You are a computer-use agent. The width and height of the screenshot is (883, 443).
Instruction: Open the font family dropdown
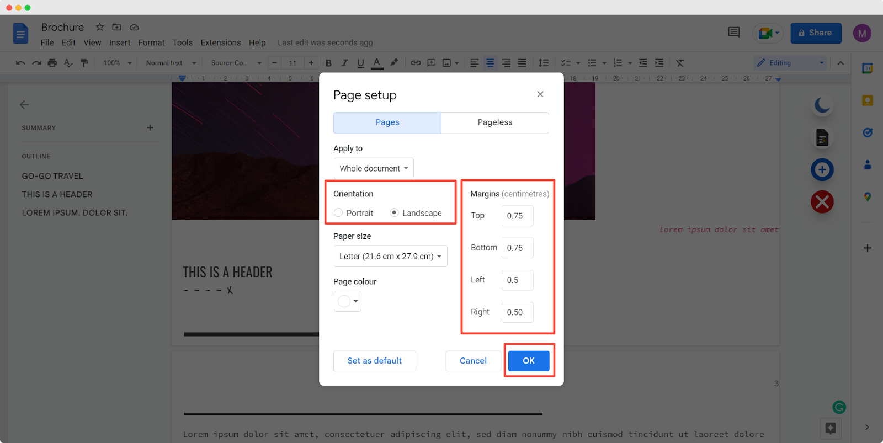click(x=236, y=63)
